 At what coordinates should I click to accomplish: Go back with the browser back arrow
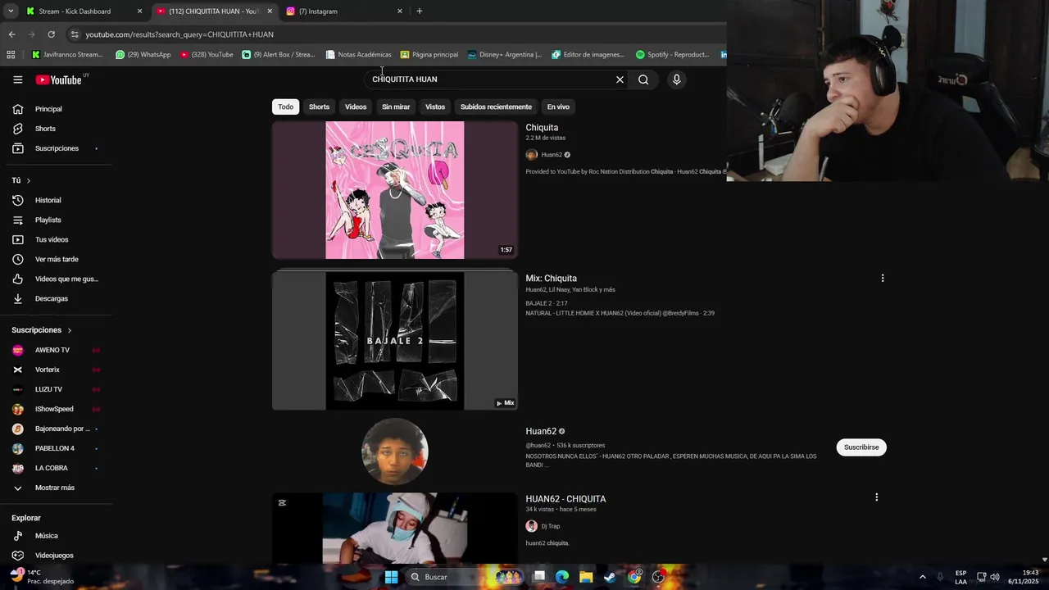(11, 34)
